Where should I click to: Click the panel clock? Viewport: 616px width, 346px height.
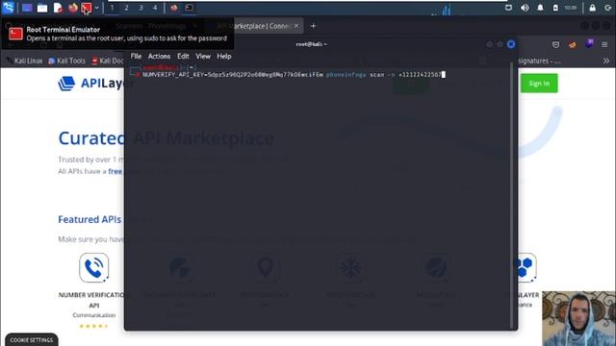coord(571,8)
